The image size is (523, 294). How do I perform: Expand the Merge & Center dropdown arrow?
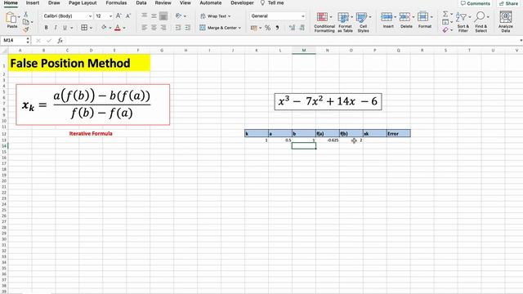pyautogui.click(x=239, y=28)
